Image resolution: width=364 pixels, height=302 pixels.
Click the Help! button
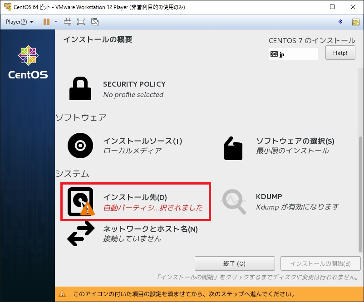[x=340, y=53]
